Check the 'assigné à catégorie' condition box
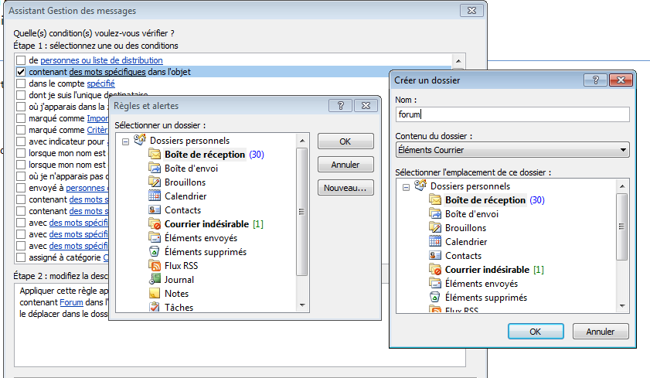The image size is (650, 378). (x=21, y=258)
